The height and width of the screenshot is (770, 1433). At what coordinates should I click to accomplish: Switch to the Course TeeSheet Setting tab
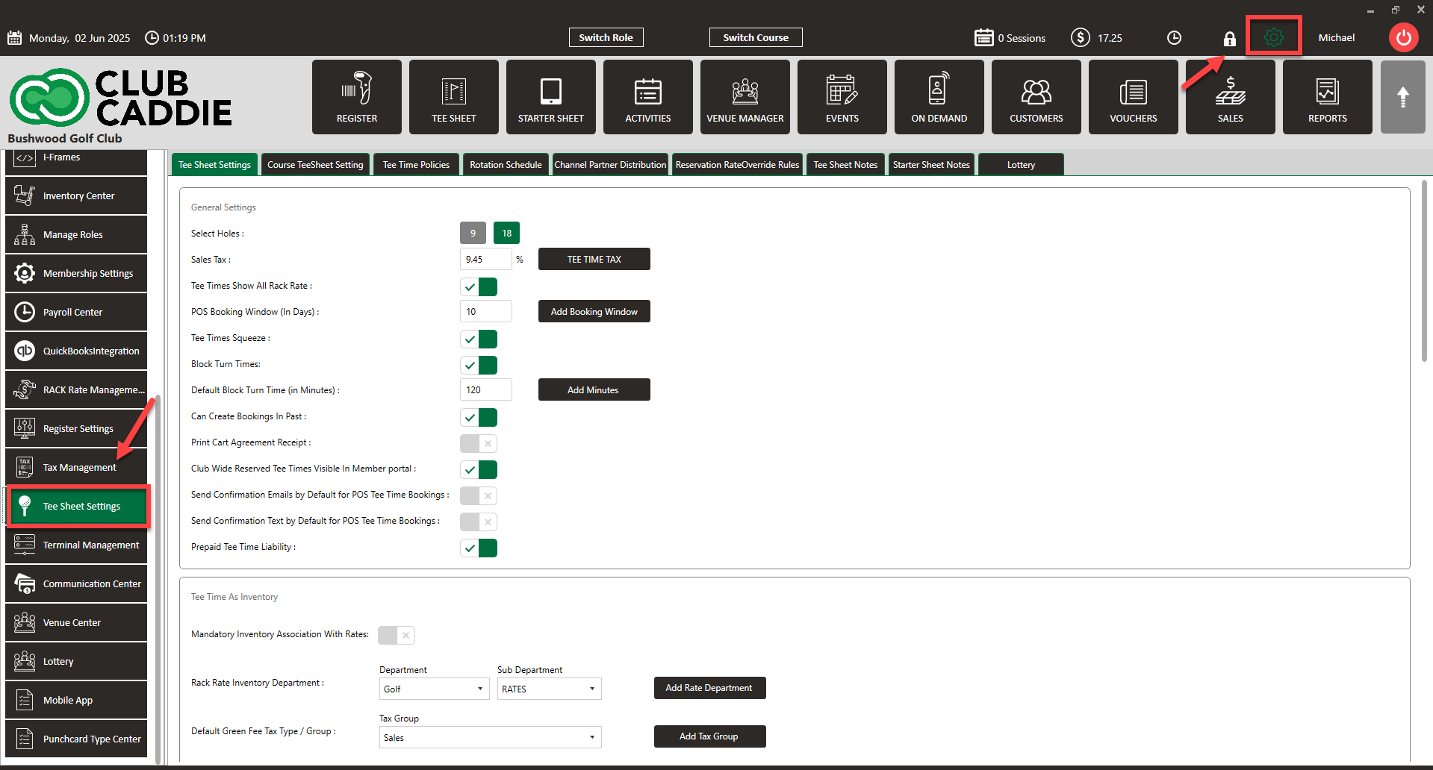[315, 164]
